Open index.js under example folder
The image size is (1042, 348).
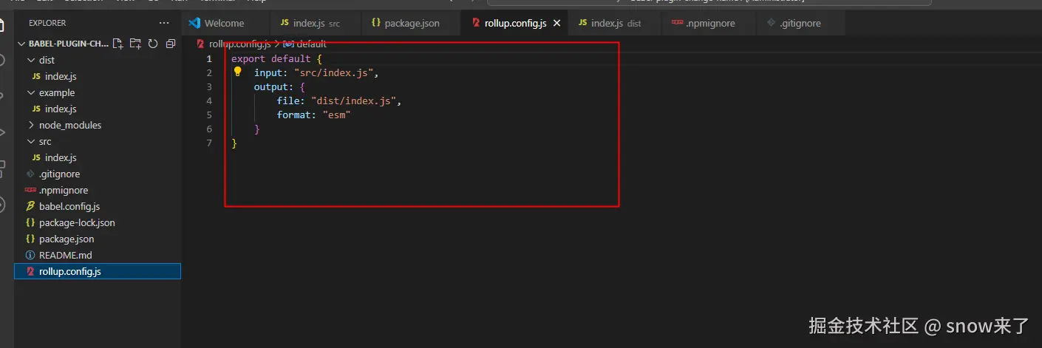(x=98, y=109)
